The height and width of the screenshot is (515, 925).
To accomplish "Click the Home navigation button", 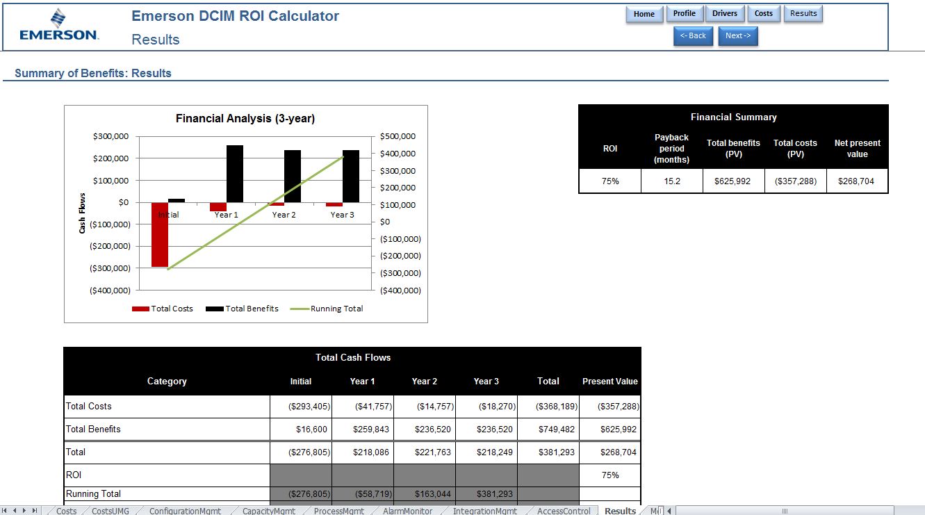I will coord(644,15).
